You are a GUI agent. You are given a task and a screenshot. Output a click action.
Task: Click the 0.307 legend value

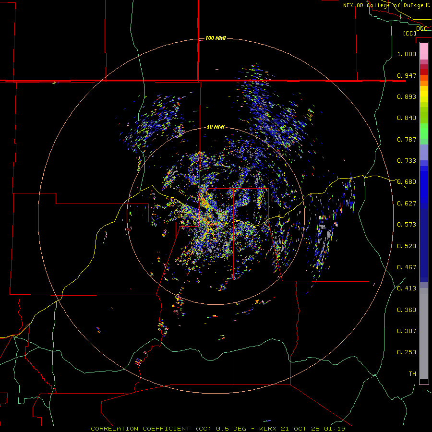click(x=407, y=331)
